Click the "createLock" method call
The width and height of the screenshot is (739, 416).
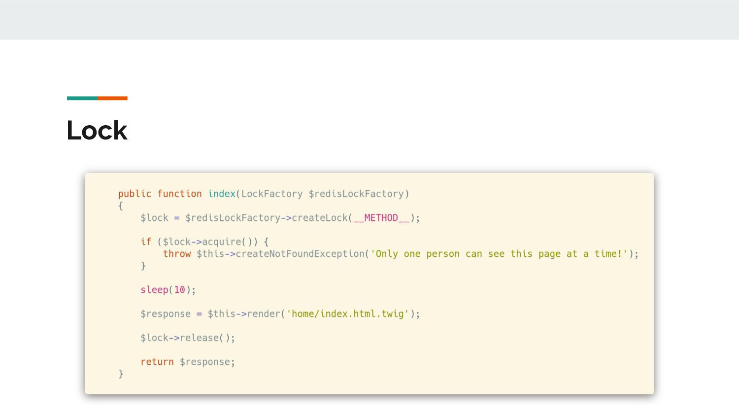pos(320,218)
